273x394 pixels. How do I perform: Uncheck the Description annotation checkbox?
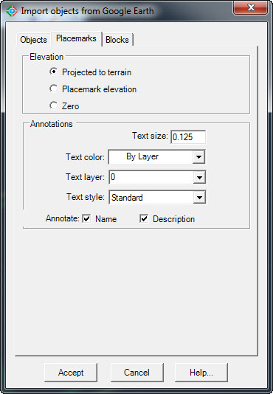click(144, 218)
